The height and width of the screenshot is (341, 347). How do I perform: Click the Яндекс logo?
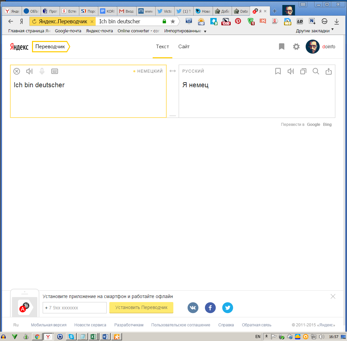click(x=19, y=47)
